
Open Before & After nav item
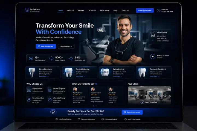pos(105,11)
